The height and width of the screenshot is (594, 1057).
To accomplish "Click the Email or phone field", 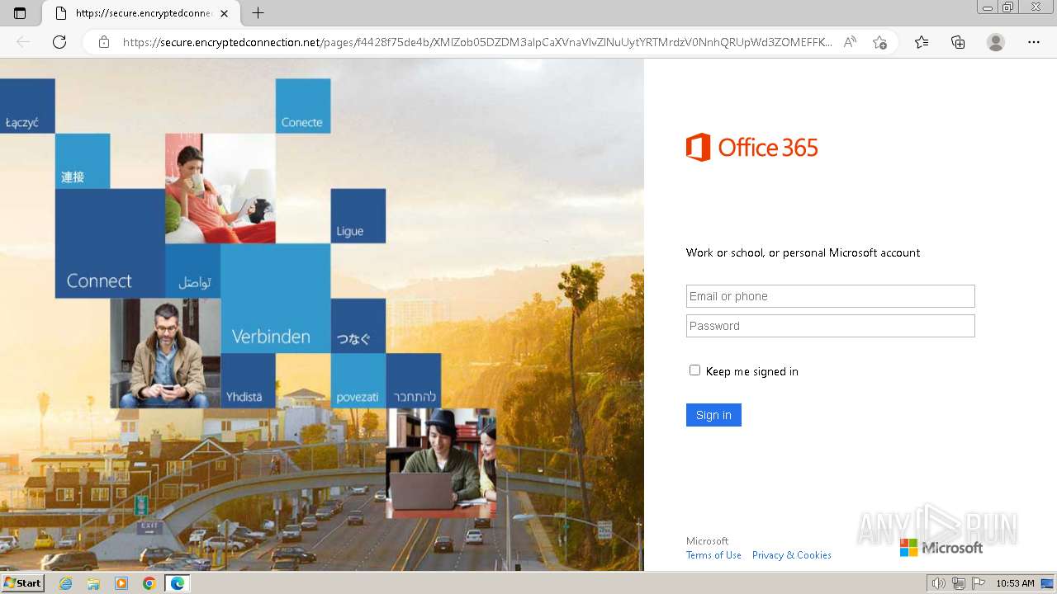I will 830,296.
